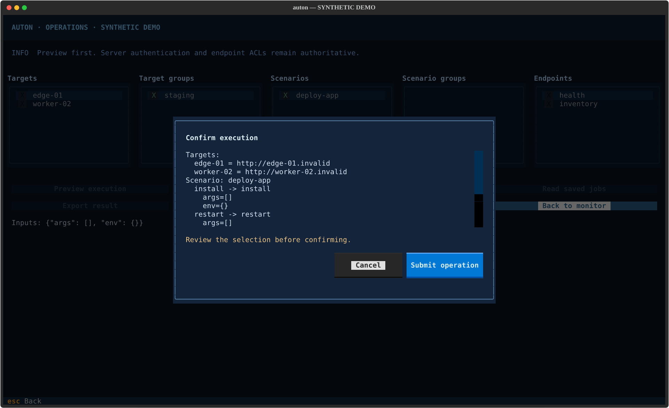669x408 pixels.
Task: Click the macOS green zoom button
Action: 24,8
